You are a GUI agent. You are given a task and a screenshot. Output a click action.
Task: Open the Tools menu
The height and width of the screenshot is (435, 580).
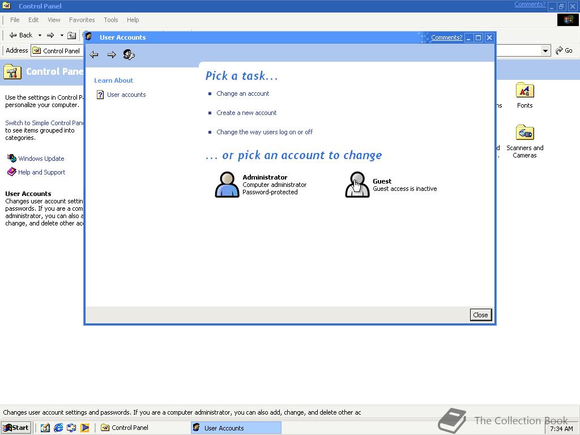[110, 20]
